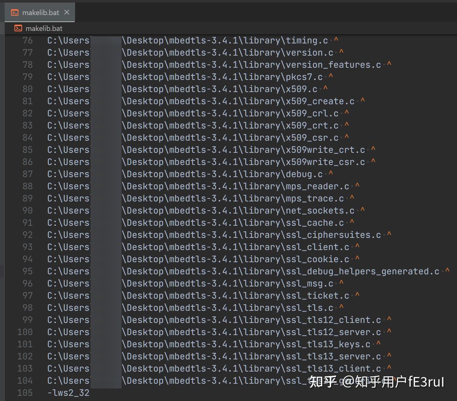Select makelib.bat in the breadcrumb path
This screenshot has height=401, width=457.
43,28
